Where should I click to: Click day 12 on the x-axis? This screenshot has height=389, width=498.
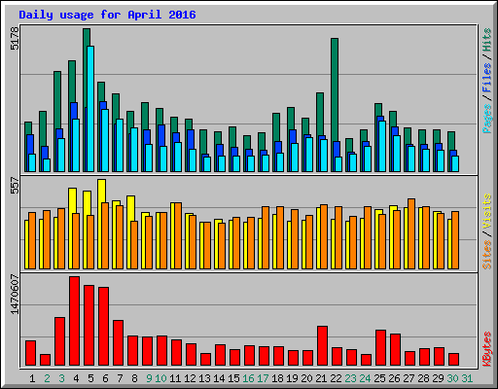pos(190,378)
